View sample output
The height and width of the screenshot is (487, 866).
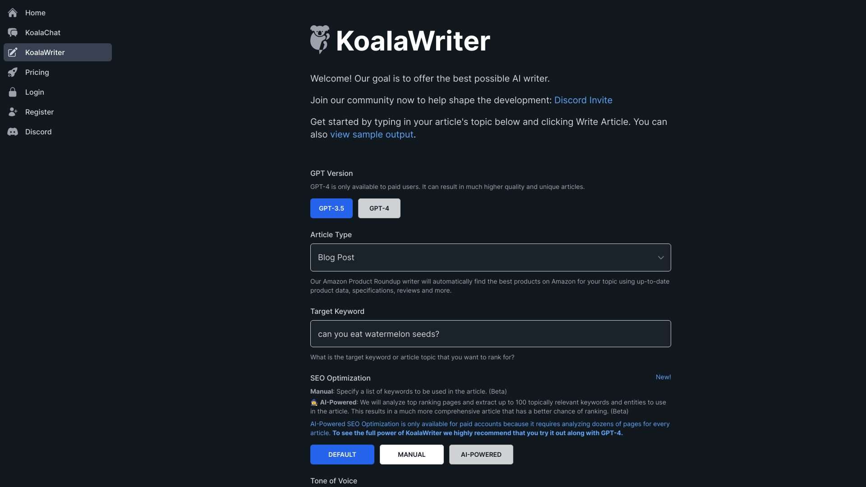pyautogui.click(x=372, y=134)
